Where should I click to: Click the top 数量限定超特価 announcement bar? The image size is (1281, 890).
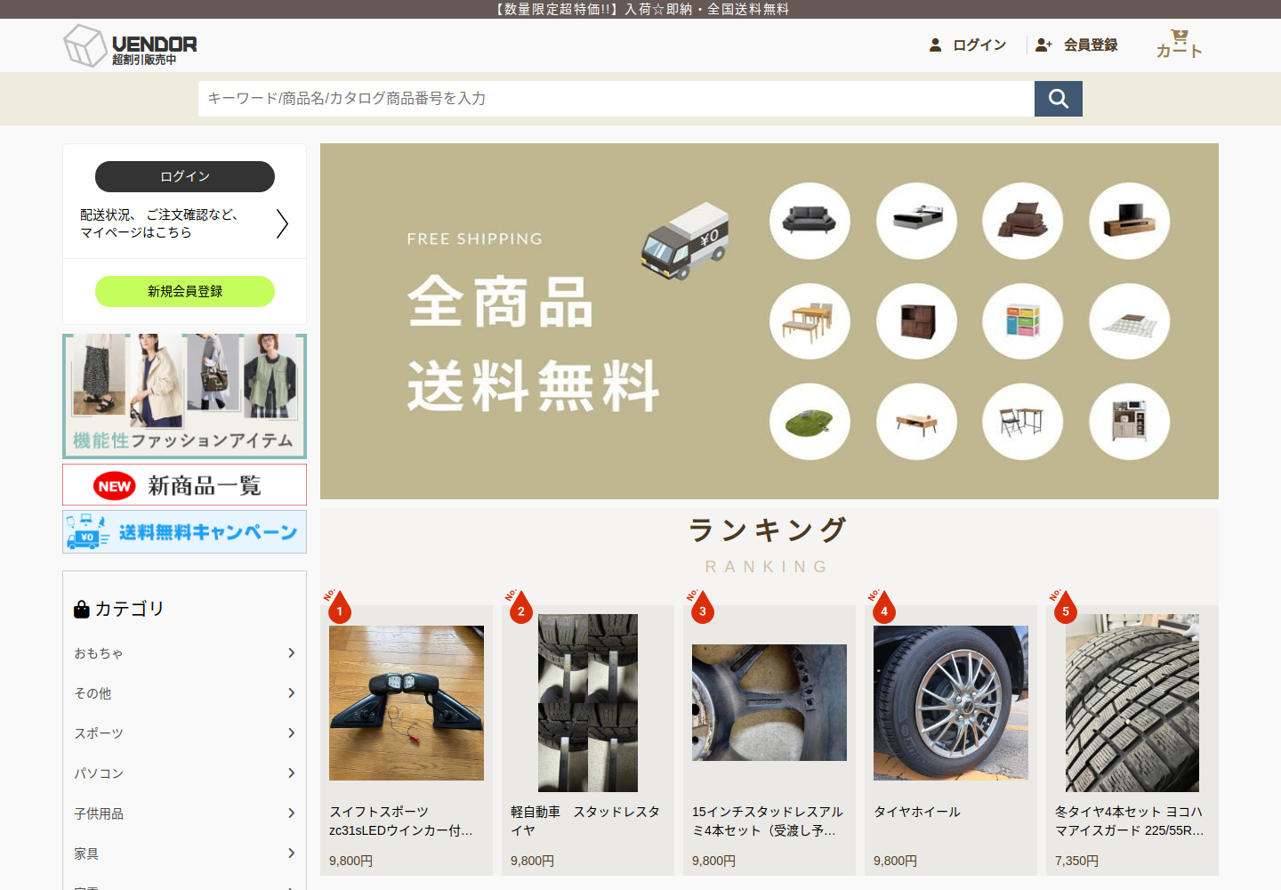640,9
